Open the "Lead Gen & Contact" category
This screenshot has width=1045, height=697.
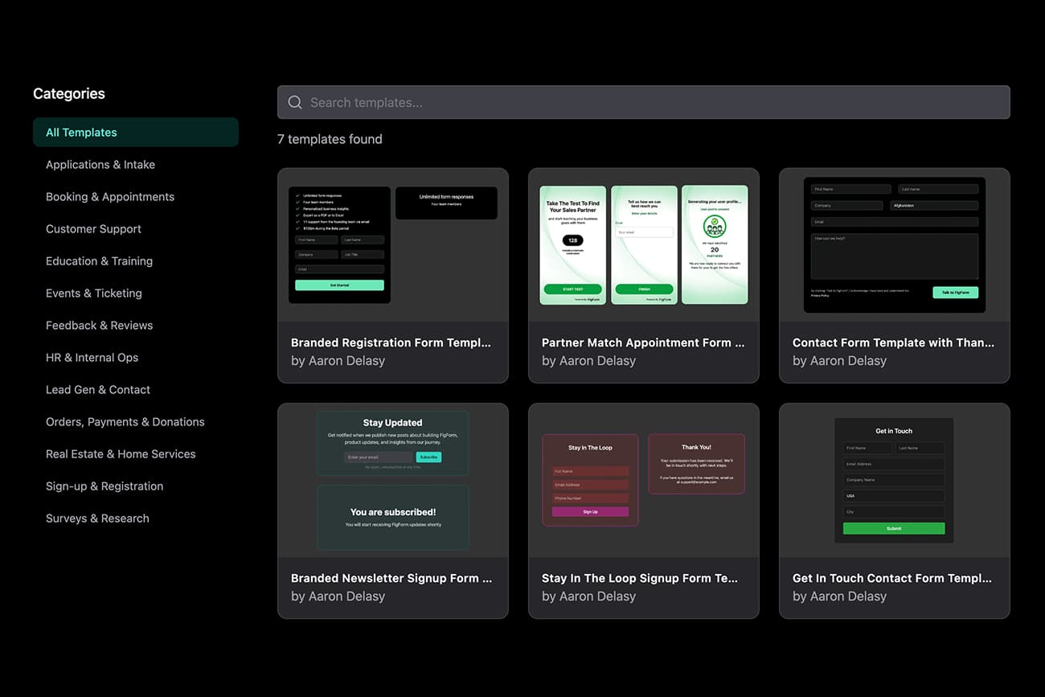[97, 389]
